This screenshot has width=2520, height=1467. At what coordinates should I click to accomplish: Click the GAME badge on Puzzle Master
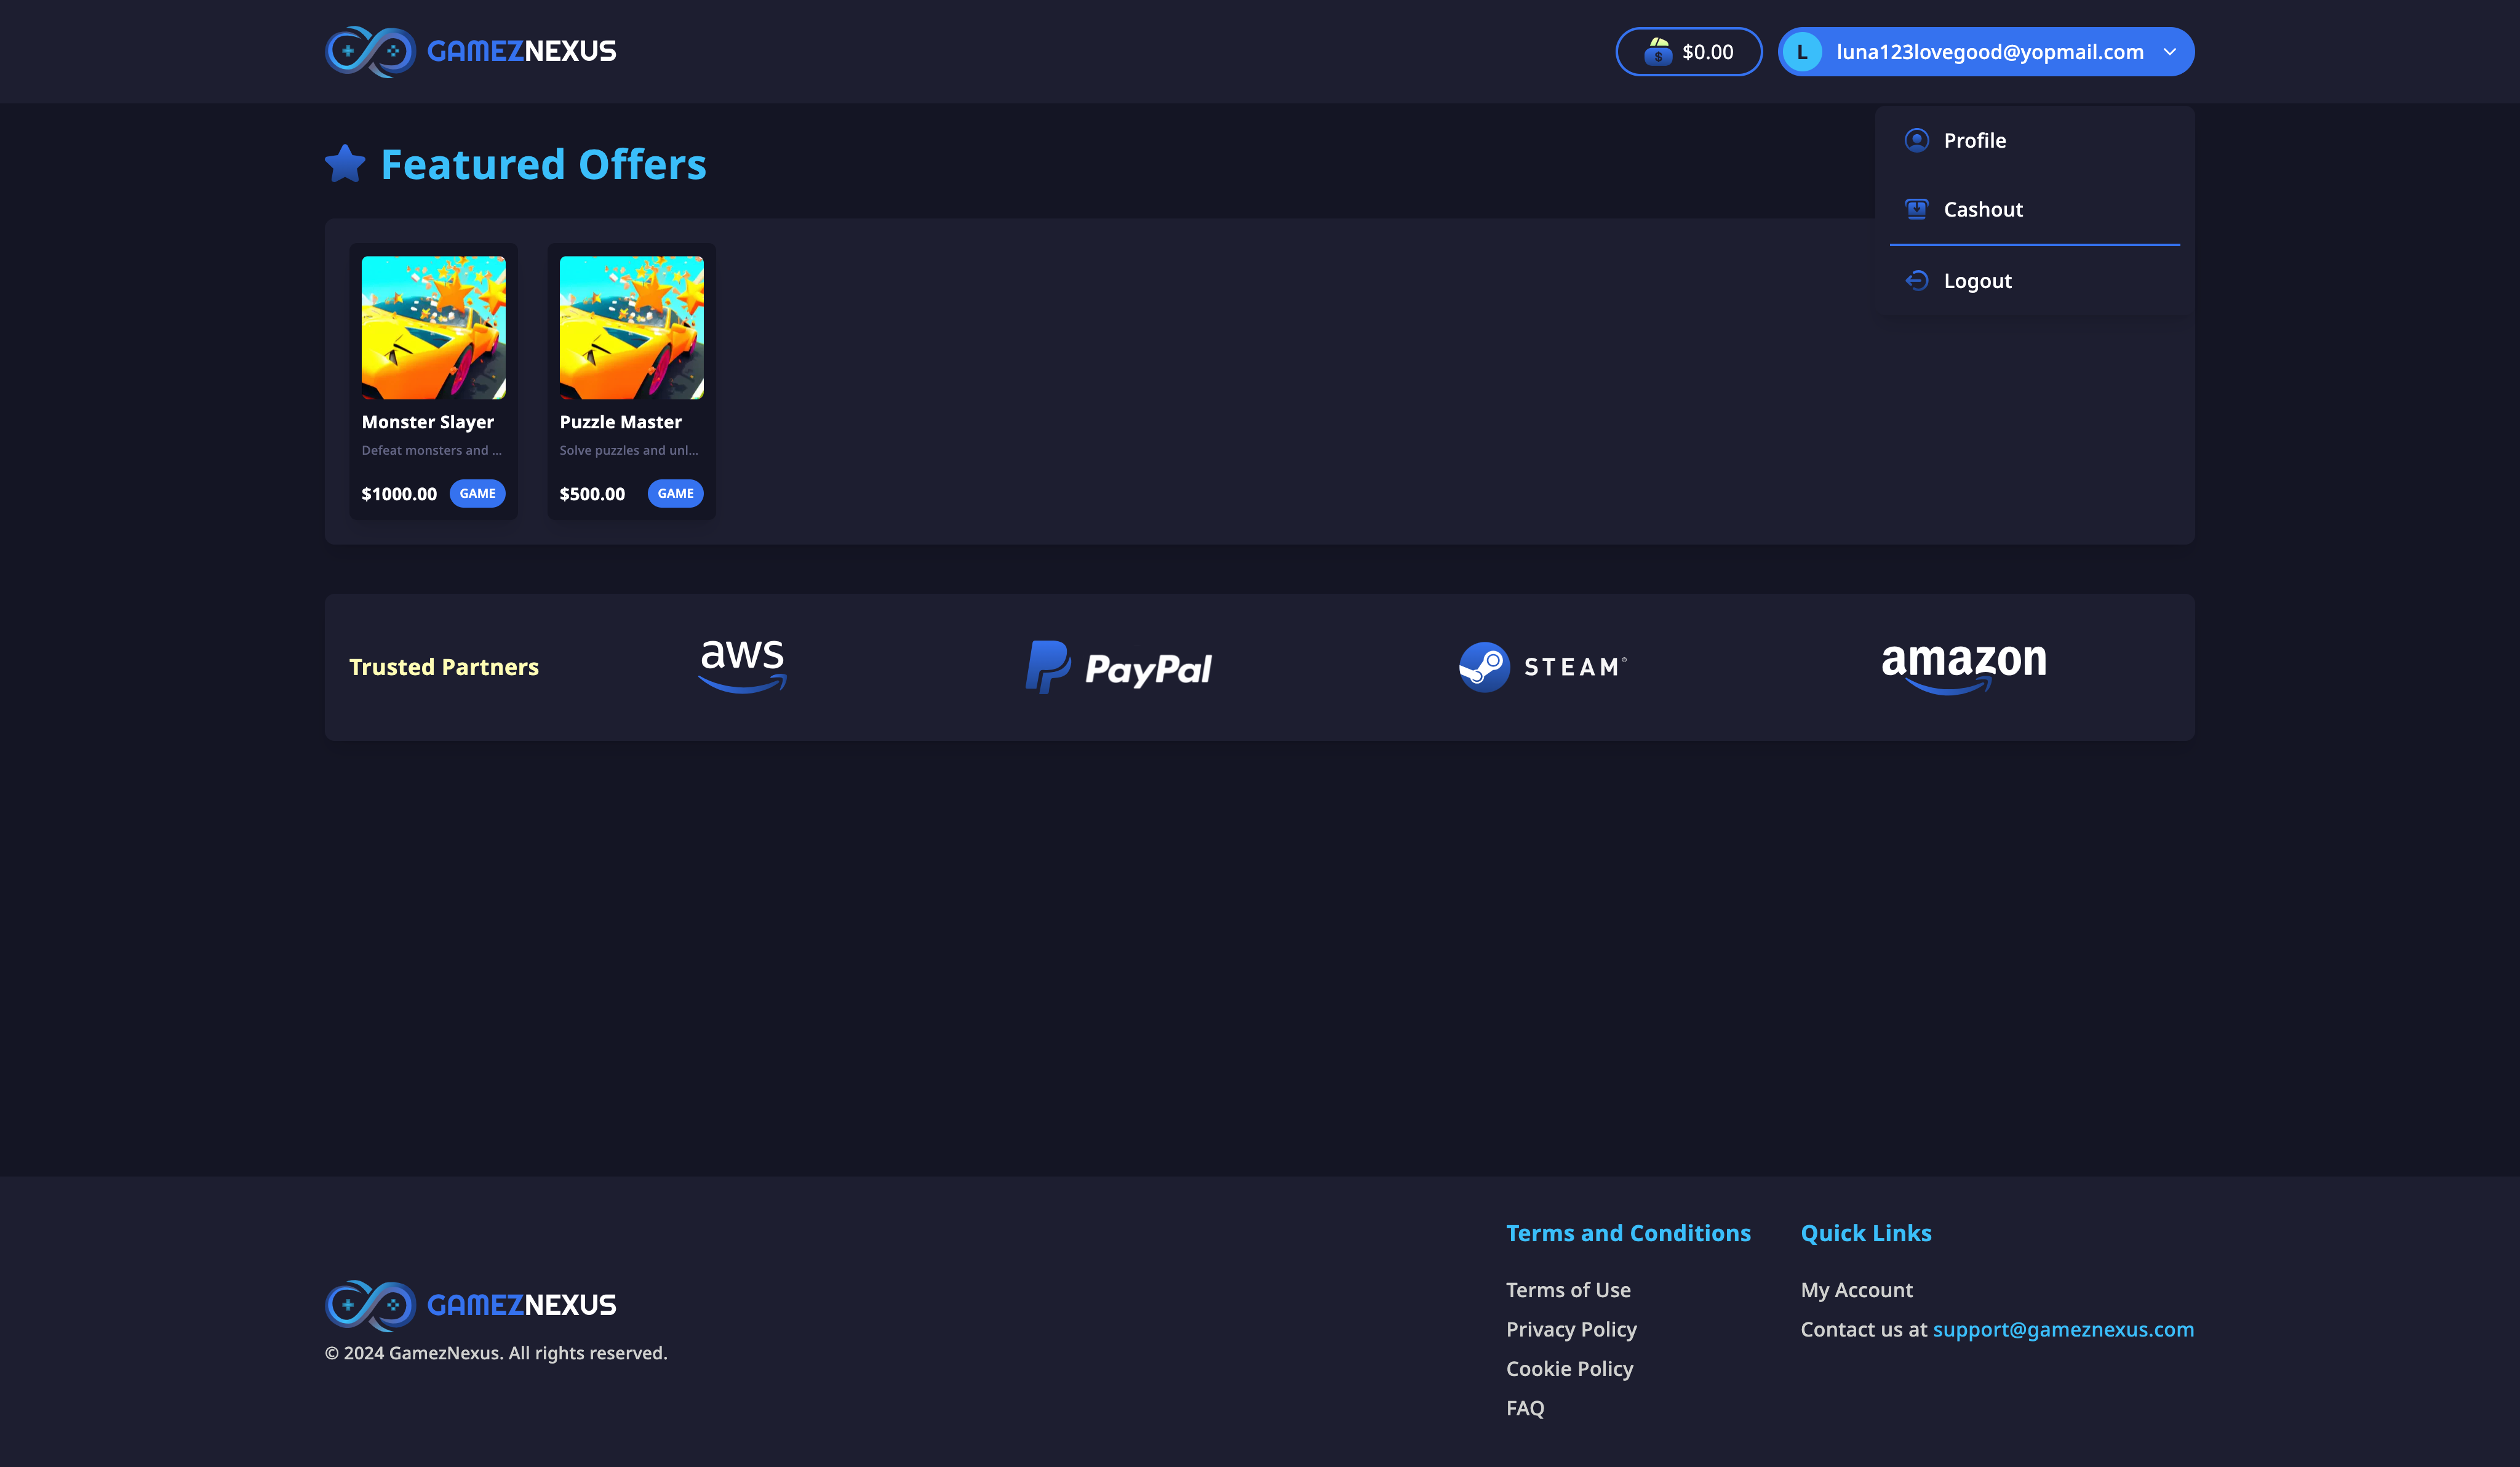click(x=675, y=493)
